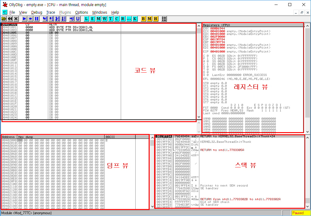Screen dimensions: 311x216
Task: Click the ASCII column header in the dump
Action: point(120,137)
